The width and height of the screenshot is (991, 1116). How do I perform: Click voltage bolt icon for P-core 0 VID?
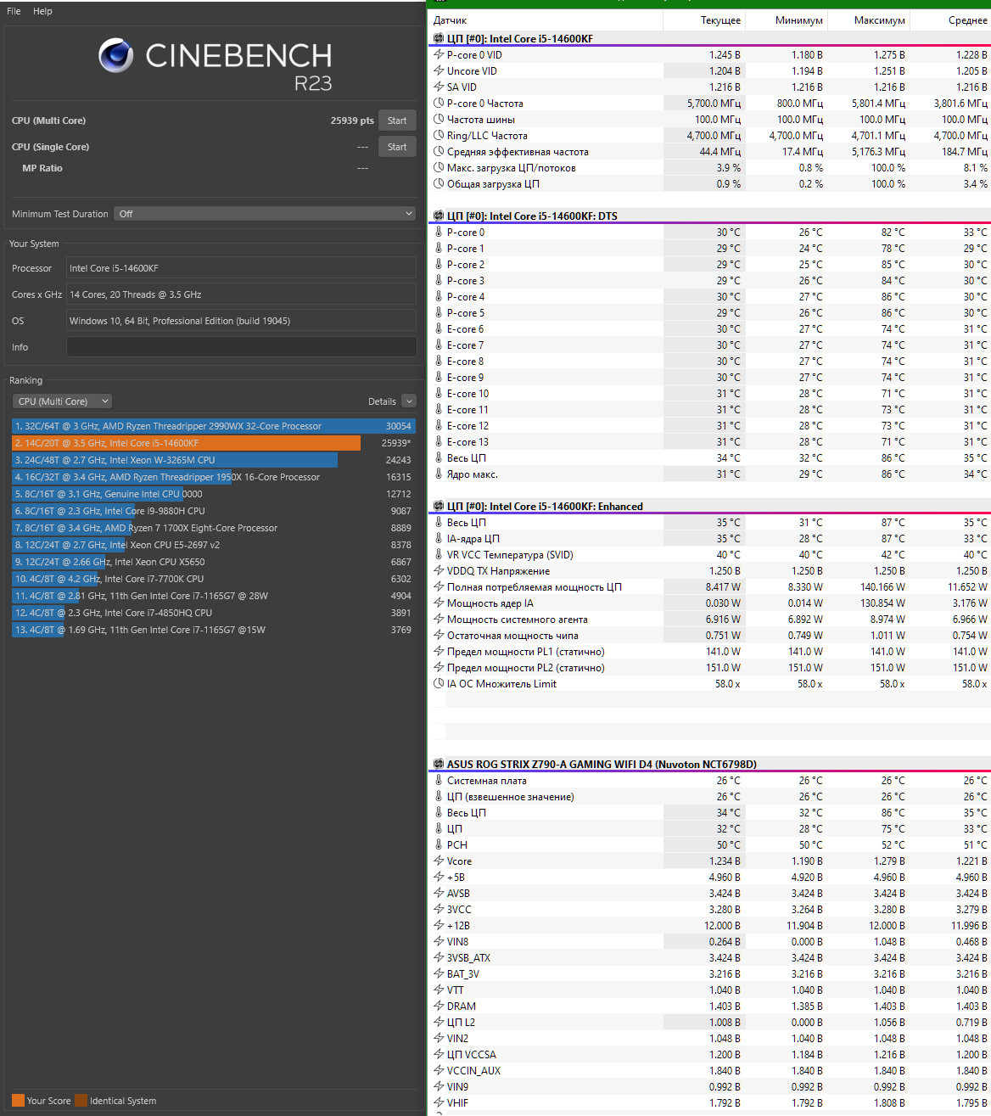439,54
